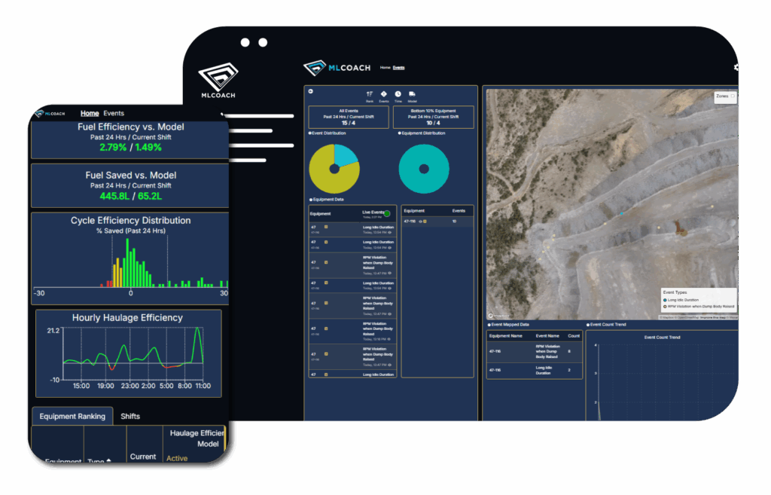771x495 pixels.
Task: Click the 2.79% / 1.49% value
Action: coord(130,148)
